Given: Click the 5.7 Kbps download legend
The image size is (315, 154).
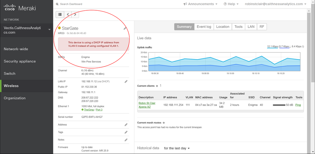Looking at the screenshot, I should click(x=284, y=47).
